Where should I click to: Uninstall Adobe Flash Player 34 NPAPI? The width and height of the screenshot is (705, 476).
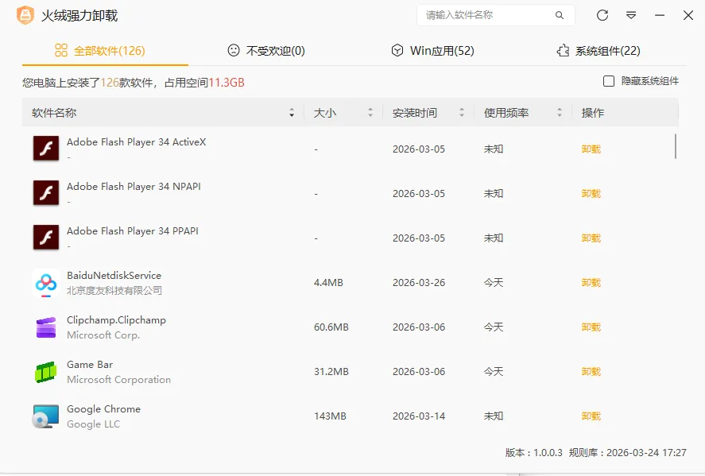click(591, 193)
